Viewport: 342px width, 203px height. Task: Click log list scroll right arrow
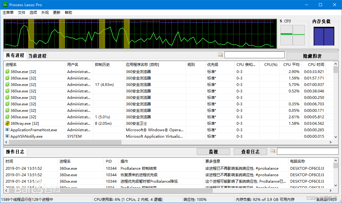click(331, 190)
